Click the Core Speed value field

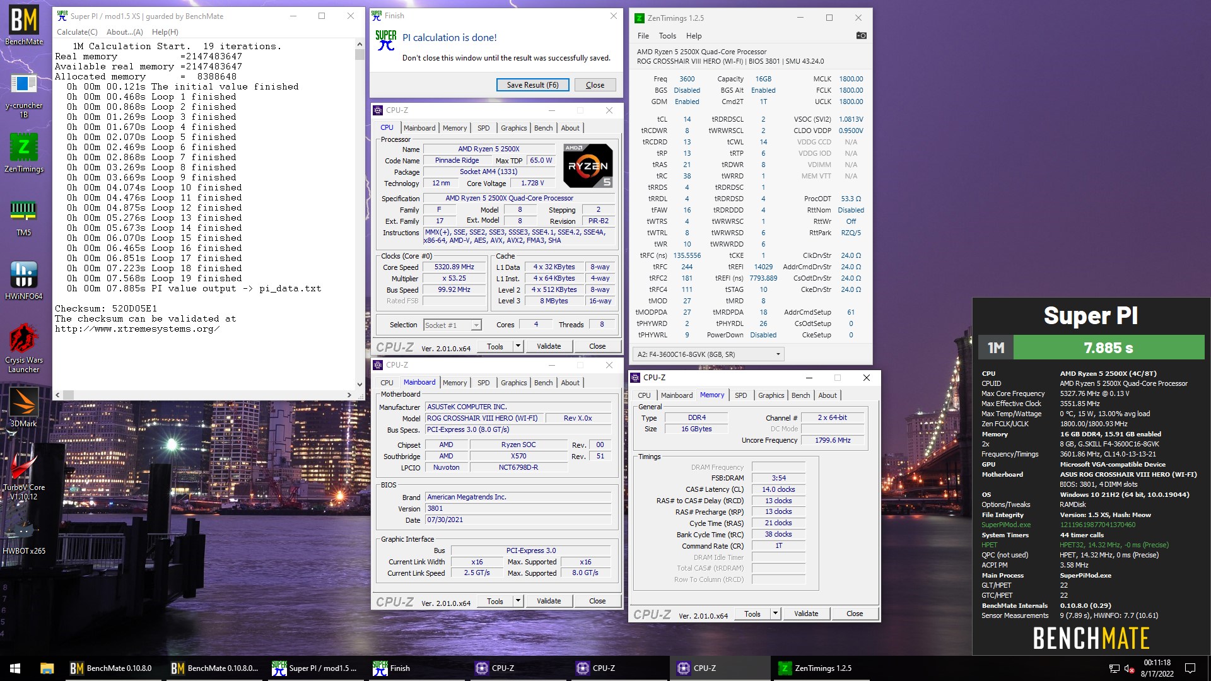454,267
